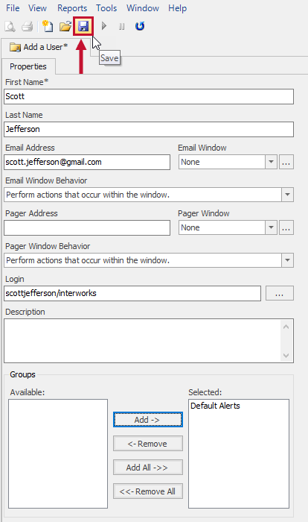Click ellipsis button beside Pager Window
This screenshot has width=308, height=522.
286,227
